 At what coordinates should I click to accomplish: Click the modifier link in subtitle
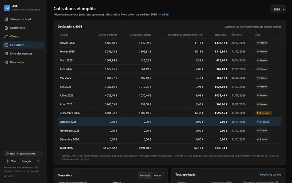tap(164, 14)
